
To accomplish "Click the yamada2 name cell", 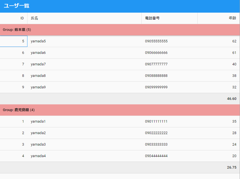I will click(x=84, y=133).
